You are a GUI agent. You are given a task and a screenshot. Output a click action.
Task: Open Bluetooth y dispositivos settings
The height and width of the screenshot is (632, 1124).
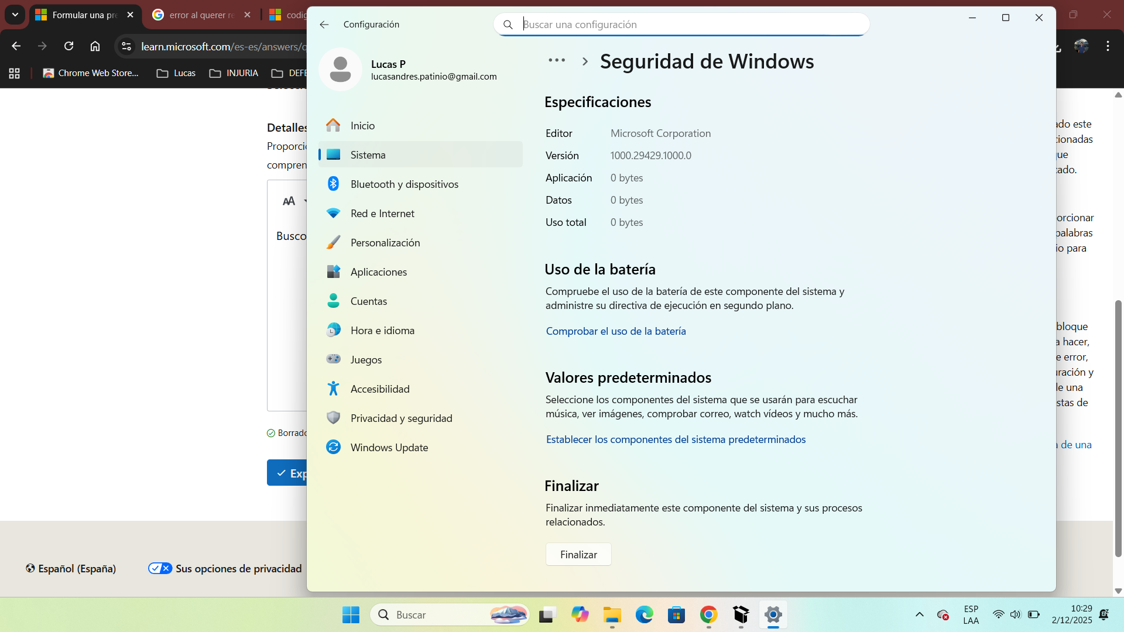pos(404,184)
